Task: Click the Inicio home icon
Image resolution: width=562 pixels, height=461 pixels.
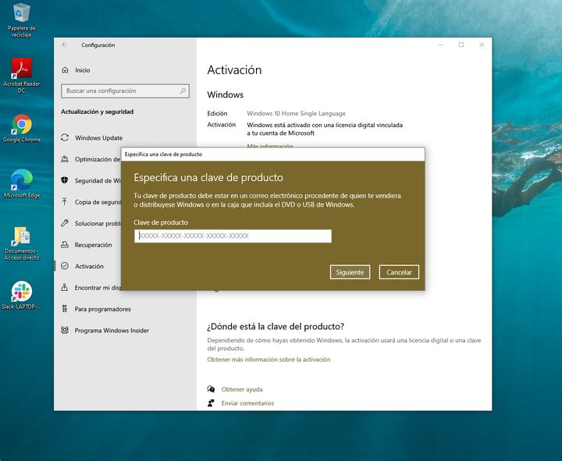Action: tap(65, 70)
